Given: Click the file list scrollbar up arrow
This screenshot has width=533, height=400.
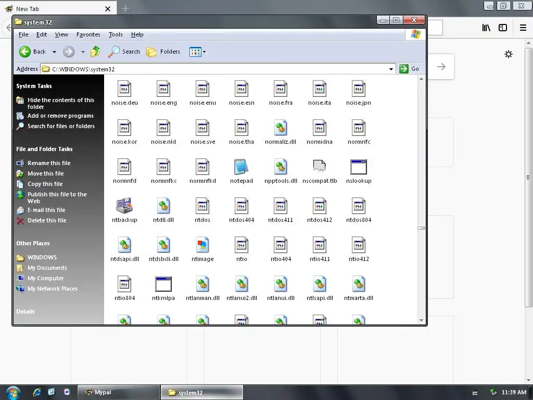Looking at the screenshot, I should [421, 79].
